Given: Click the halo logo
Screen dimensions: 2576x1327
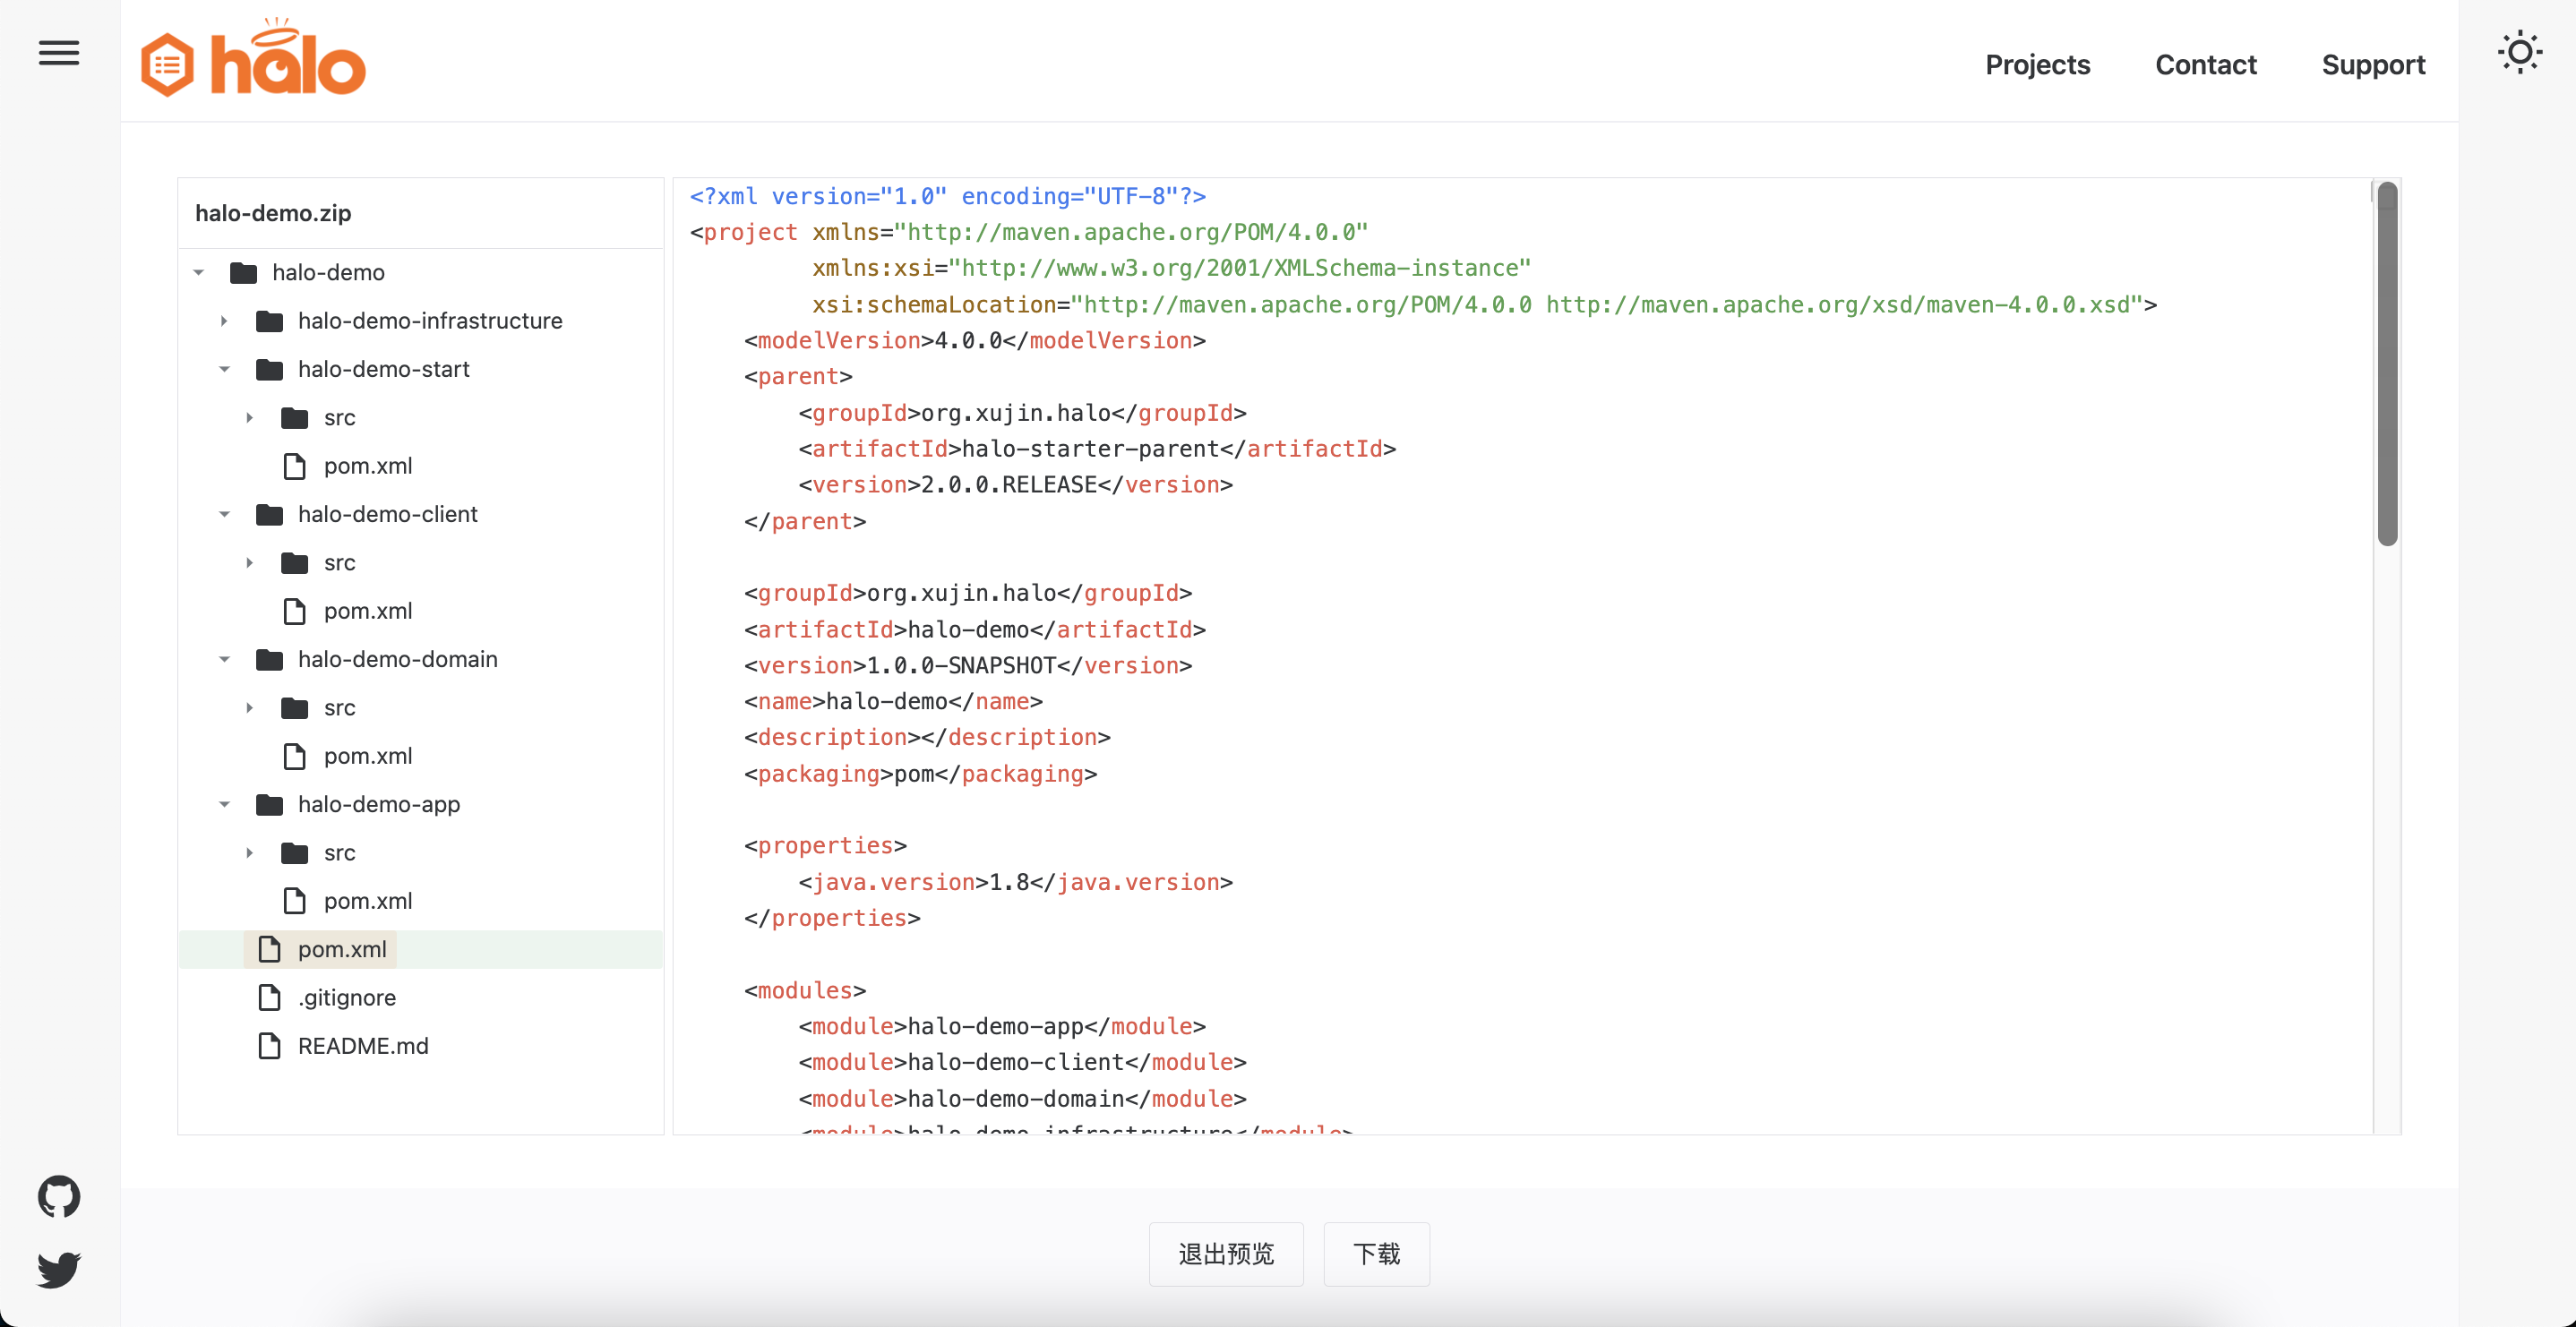Looking at the screenshot, I should (x=253, y=58).
